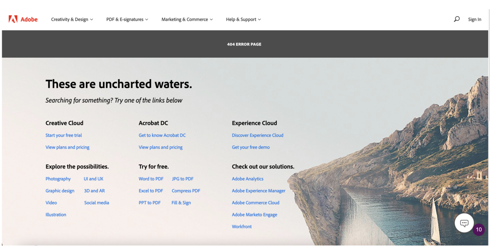Viewport: 490px width, 248px height.
Task: Expand Help & Support menu
Action: 243,19
